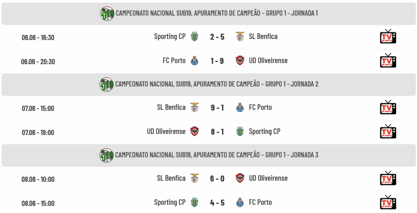Click UD Oliveirense crest in 06.06 20:30 match
The height and width of the screenshot is (213, 417).
coord(240,60)
